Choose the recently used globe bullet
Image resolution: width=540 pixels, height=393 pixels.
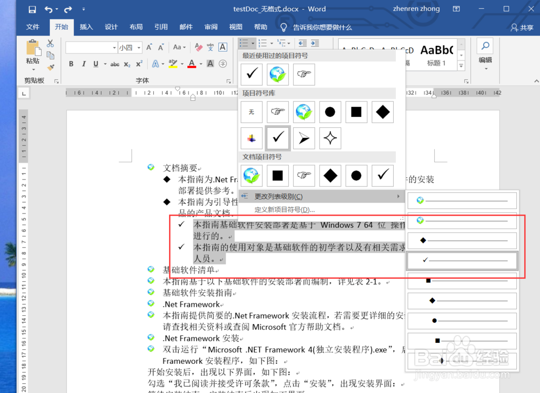(x=278, y=74)
